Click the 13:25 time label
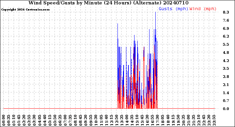235x127 pixels. click(x=122, y=120)
